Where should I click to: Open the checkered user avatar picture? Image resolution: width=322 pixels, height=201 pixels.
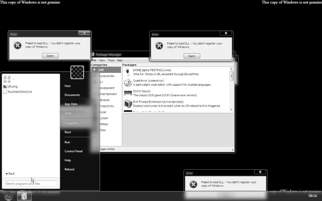point(77,72)
